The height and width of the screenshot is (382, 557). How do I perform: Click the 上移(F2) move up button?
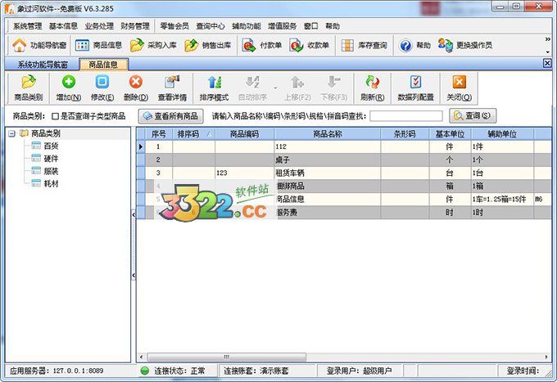[x=297, y=88]
